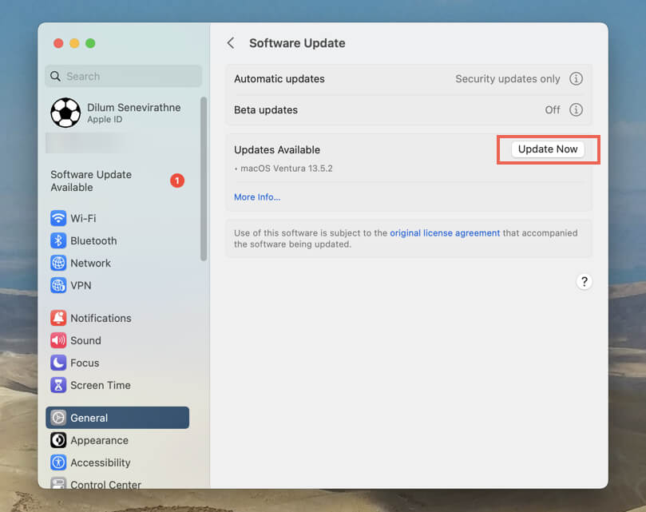Select the Focus moon icon

coord(58,363)
